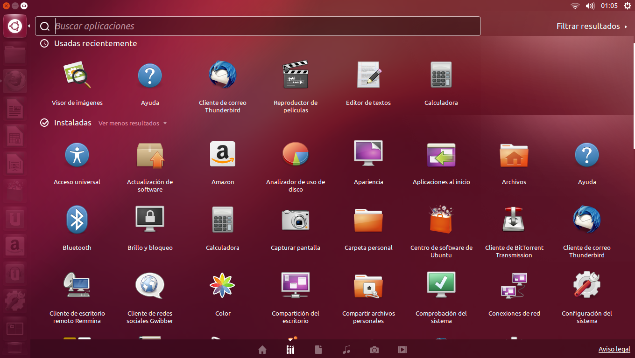Open Configuración del sistema
Viewport: 635px width, 358px height.
click(586, 285)
